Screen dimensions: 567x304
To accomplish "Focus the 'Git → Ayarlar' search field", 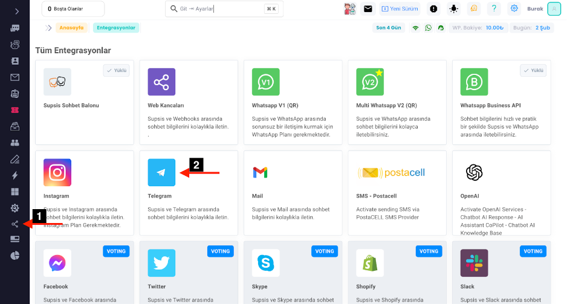I will pos(224,8).
